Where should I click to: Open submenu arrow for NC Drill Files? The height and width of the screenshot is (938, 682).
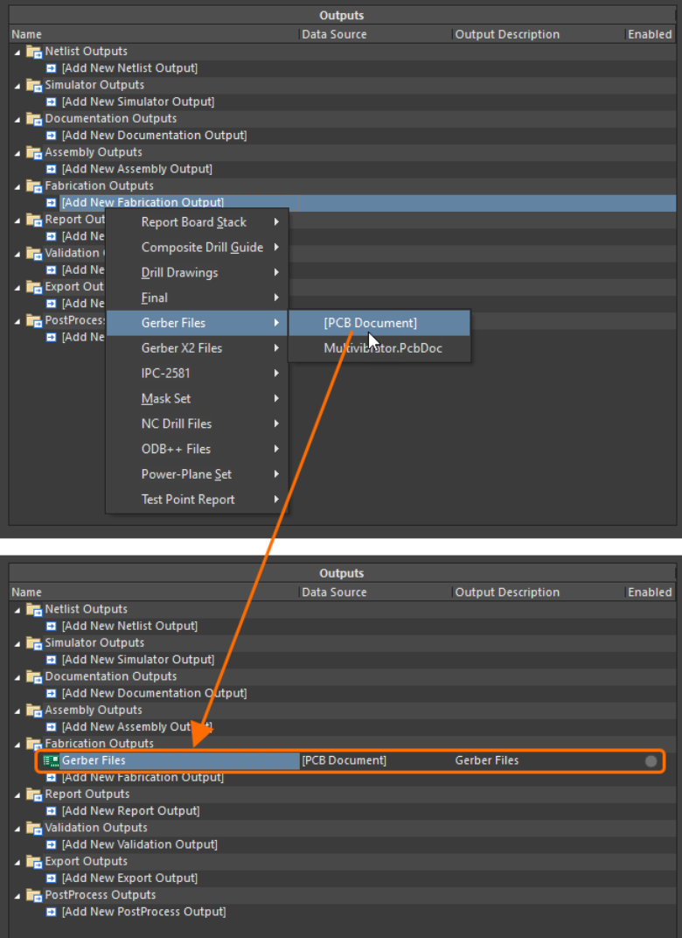276,423
